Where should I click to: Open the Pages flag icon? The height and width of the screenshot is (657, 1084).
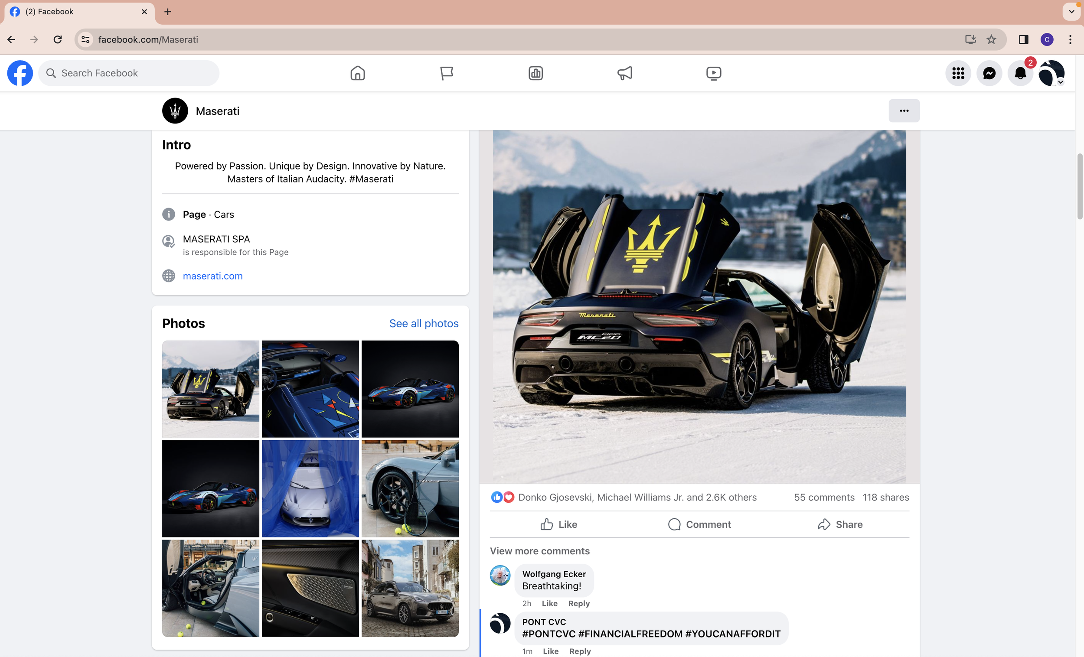(447, 73)
